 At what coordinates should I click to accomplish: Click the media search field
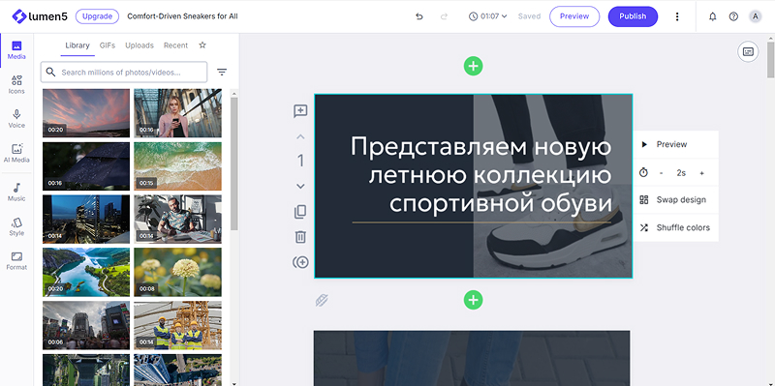[x=124, y=72]
